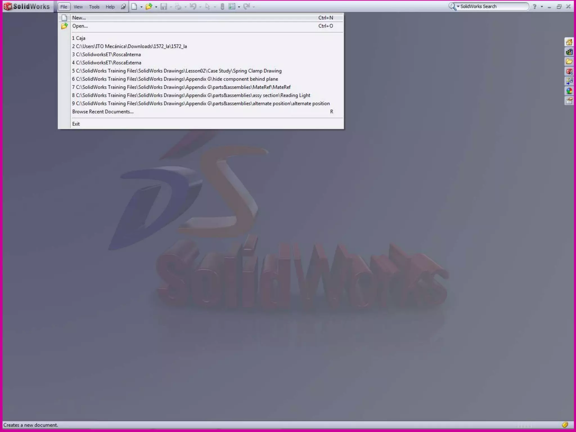Open Custom Properties task pane tab

click(x=569, y=101)
